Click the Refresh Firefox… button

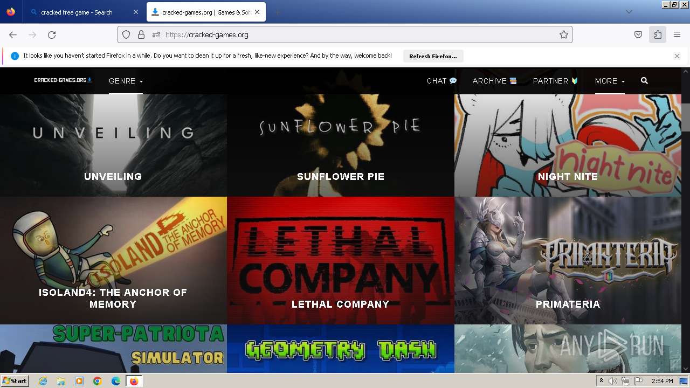click(x=433, y=56)
